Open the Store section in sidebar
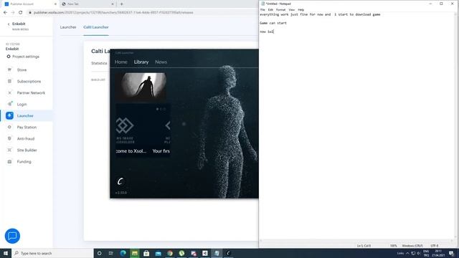 coord(22,70)
